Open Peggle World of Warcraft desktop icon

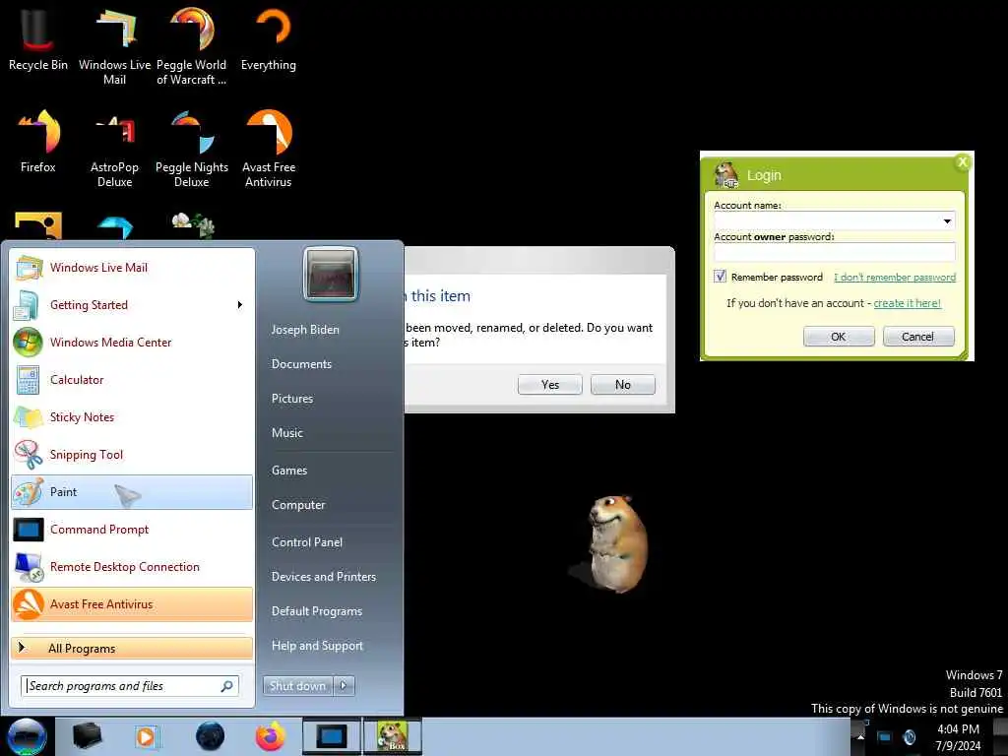pos(192,46)
